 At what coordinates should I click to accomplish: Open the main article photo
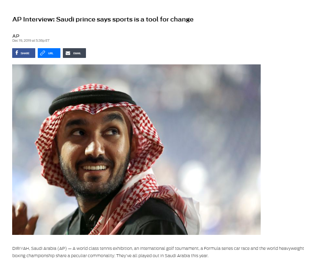(x=136, y=149)
